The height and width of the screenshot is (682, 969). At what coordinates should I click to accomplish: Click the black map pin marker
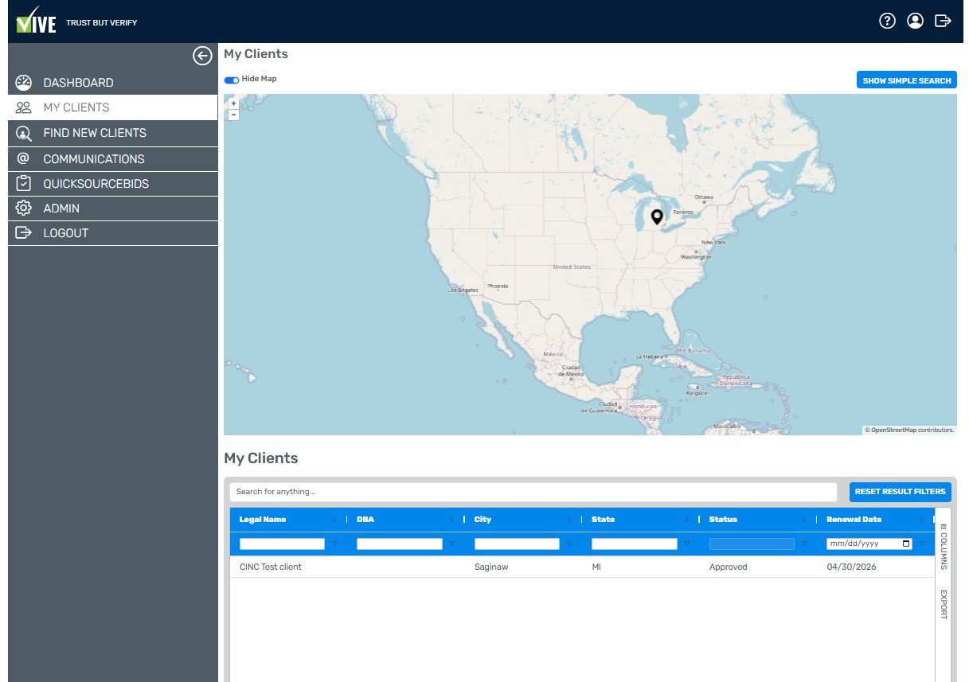pyautogui.click(x=657, y=216)
